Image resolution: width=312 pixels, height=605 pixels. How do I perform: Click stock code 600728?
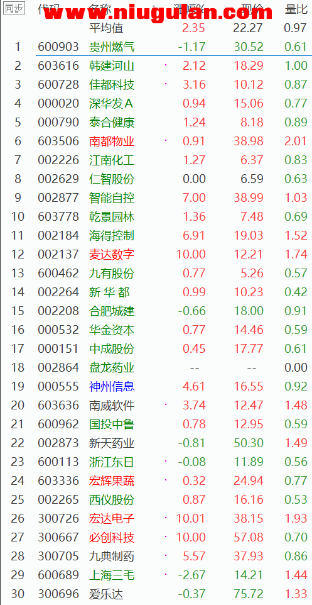pyautogui.click(x=58, y=84)
